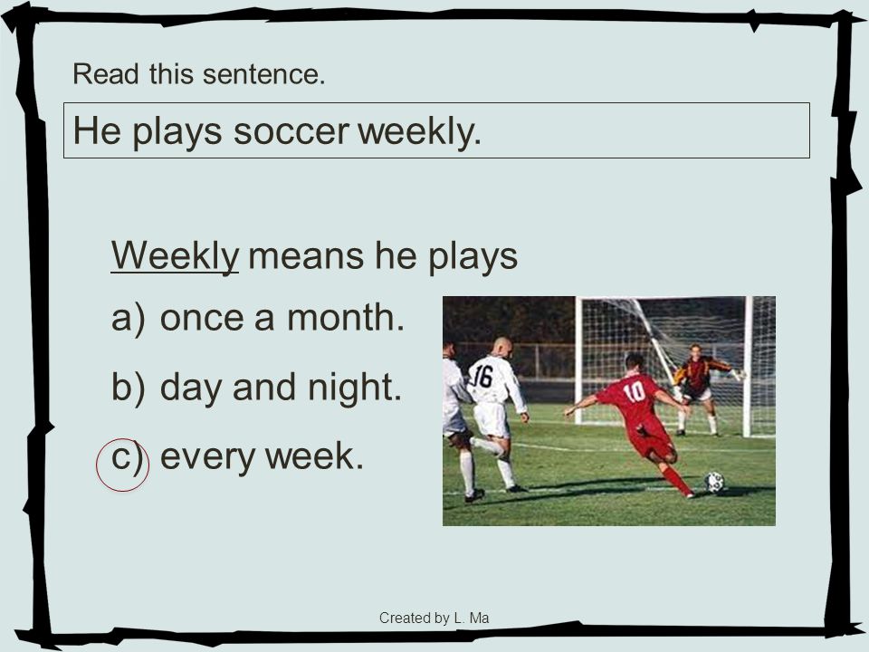Click the 'every week.' answer text
Image resolution: width=869 pixels, height=652 pixels.
262,456
